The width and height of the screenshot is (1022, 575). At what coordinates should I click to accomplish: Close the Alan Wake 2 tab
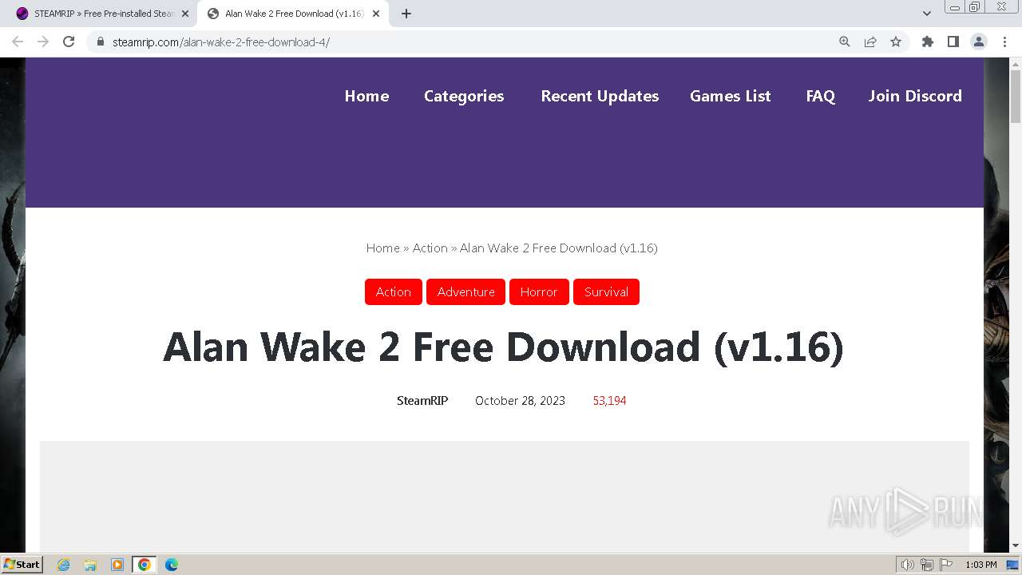click(x=376, y=14)
